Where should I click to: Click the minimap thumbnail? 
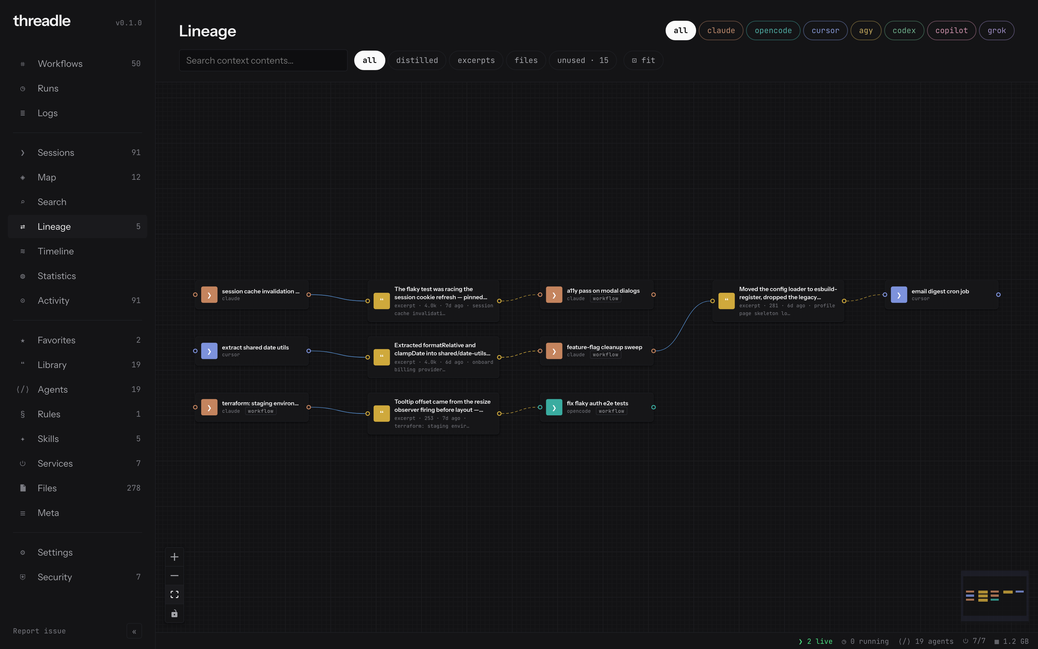995,596
